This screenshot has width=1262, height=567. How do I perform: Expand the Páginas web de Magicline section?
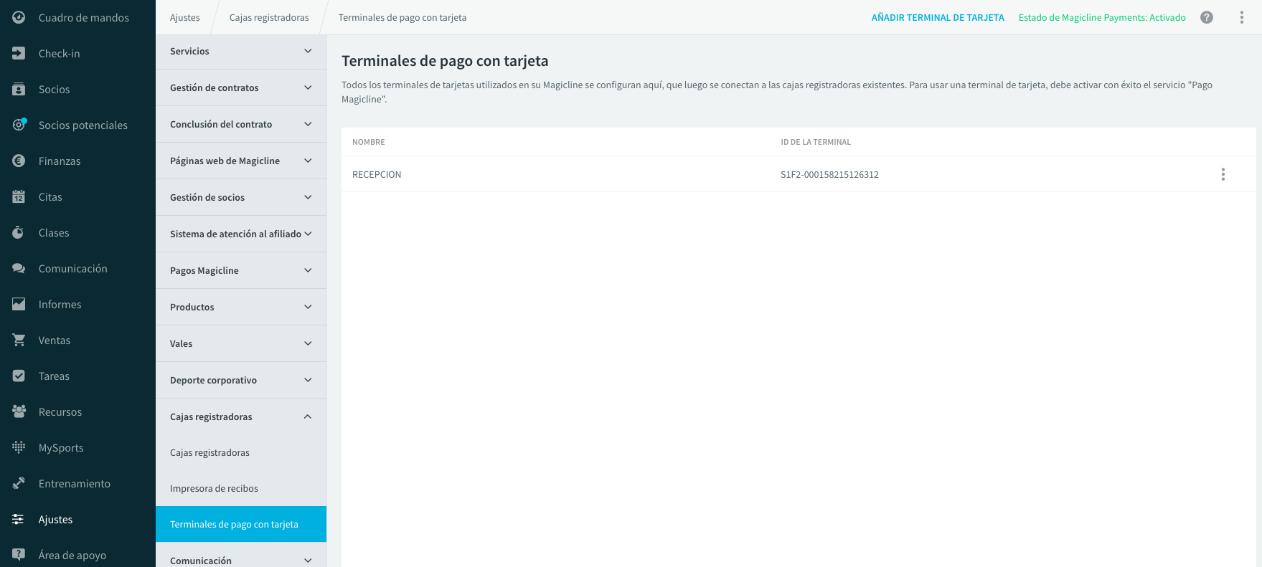(241, 161)
